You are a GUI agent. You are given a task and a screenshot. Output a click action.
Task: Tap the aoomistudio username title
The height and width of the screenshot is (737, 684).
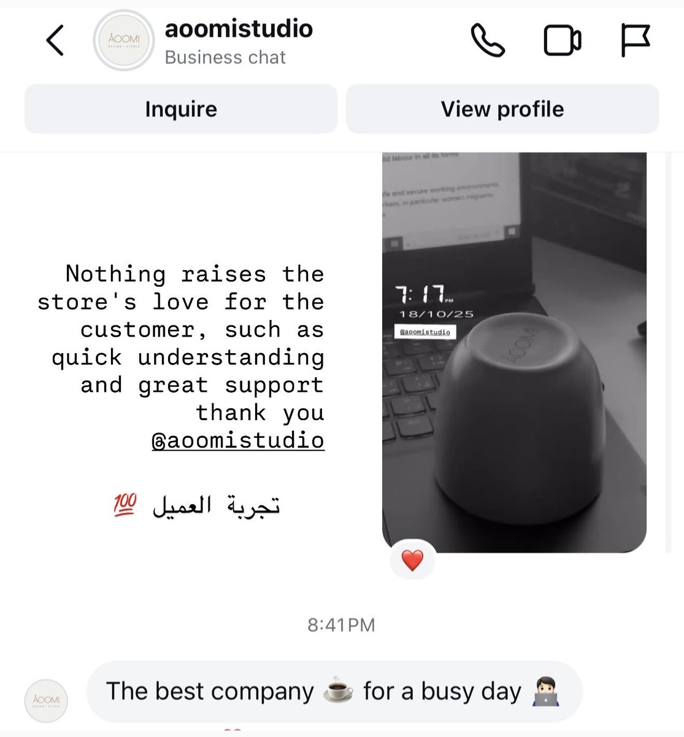tap(239, 29)
